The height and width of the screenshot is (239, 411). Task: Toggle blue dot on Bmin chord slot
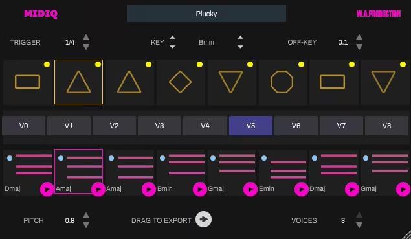pos(162,158)
